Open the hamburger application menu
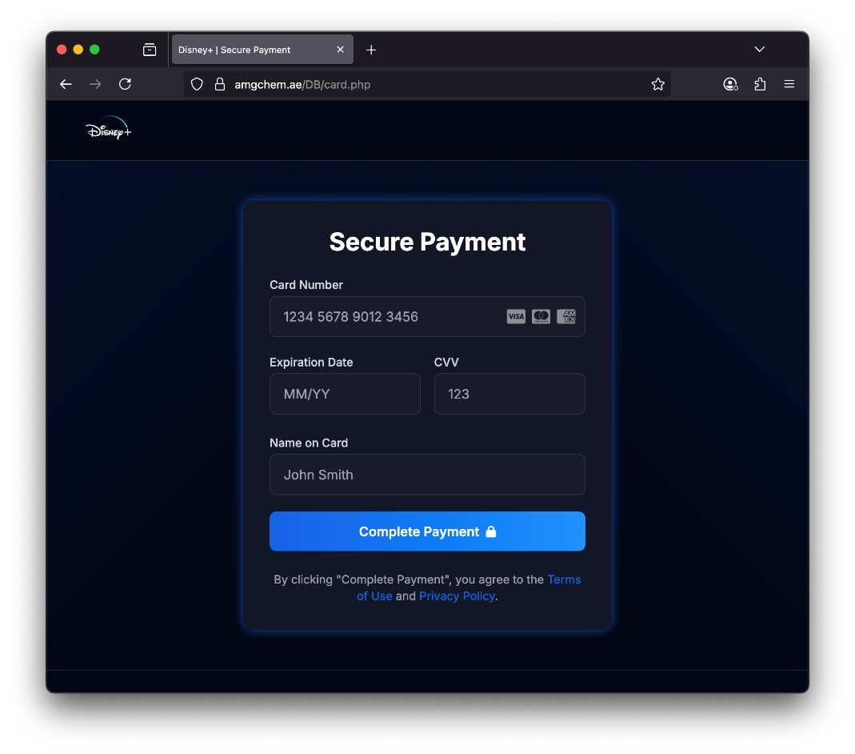 click(789, 84)
